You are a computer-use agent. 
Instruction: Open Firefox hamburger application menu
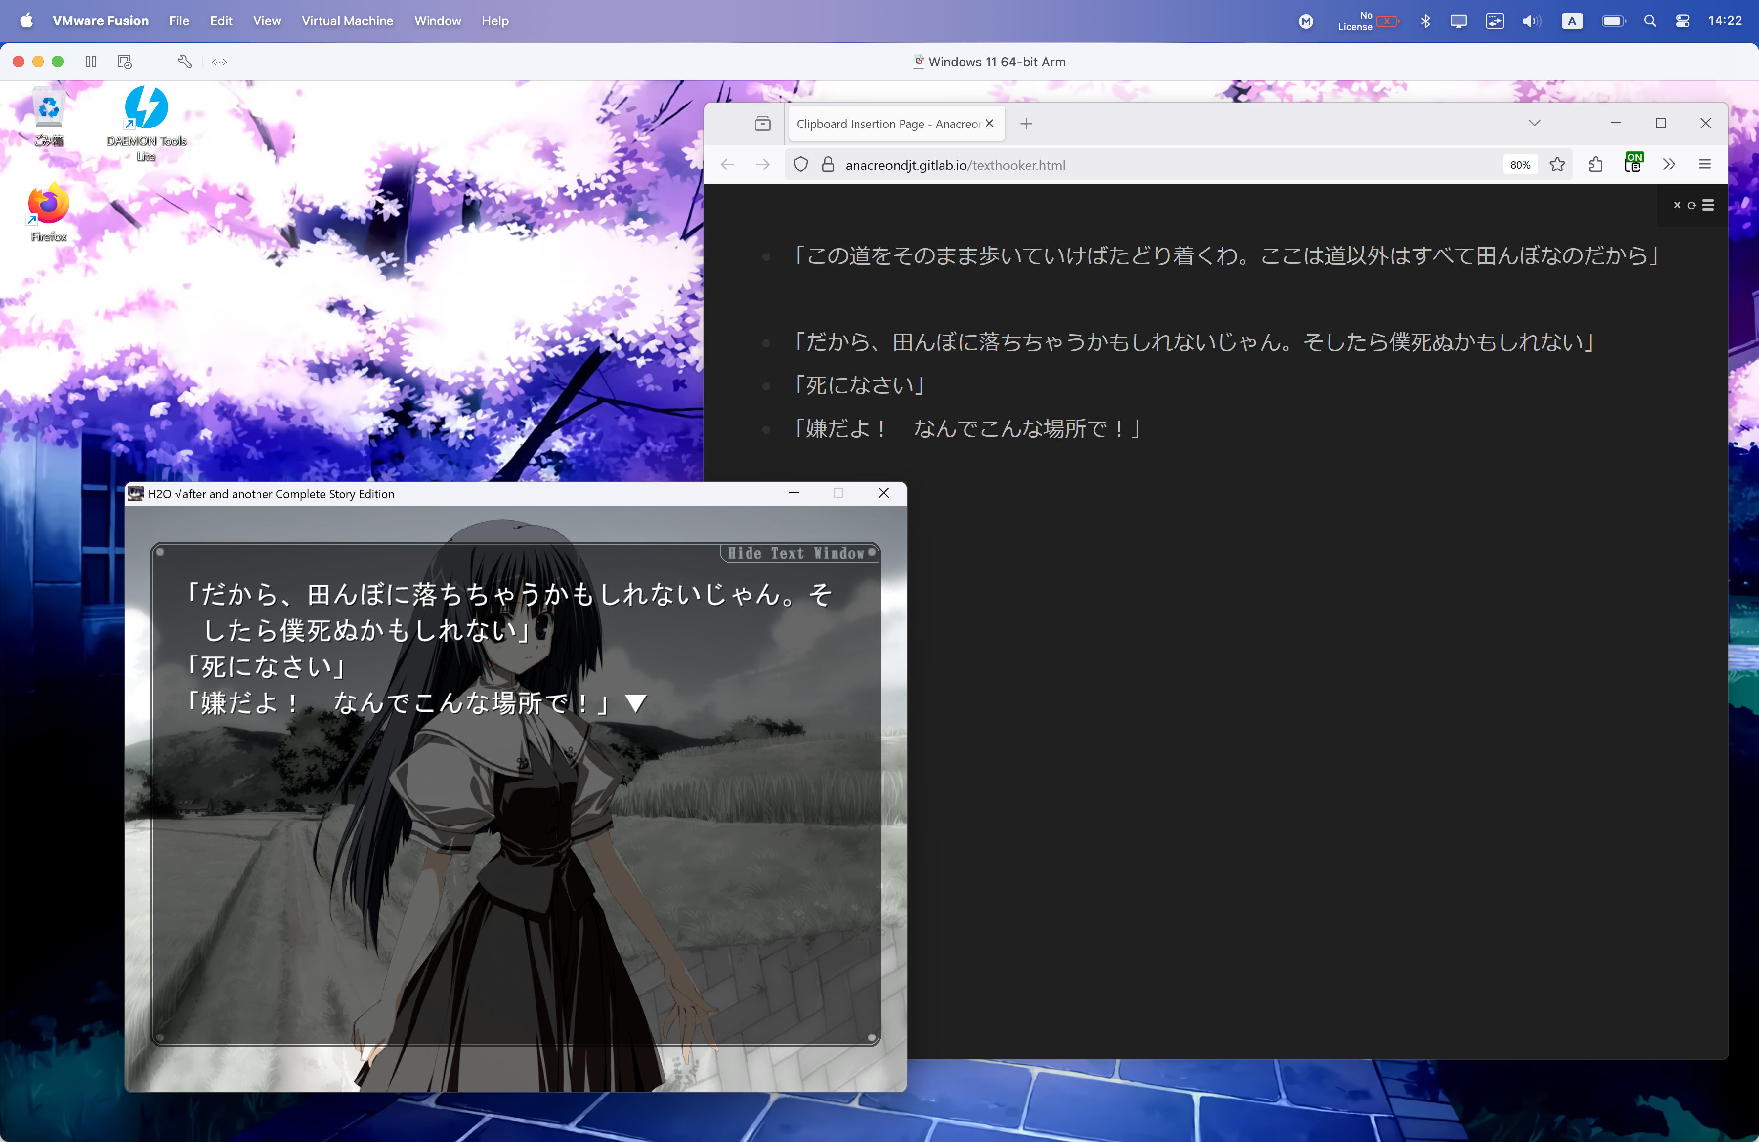(1705, 165)
